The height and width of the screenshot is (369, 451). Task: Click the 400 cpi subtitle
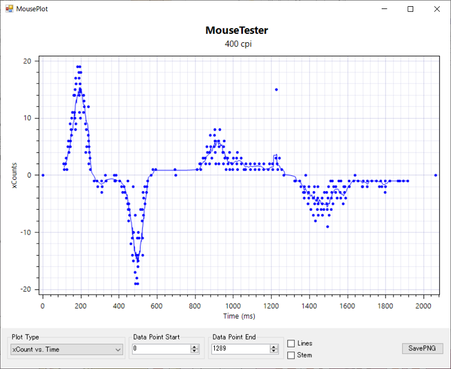pos(238,44)
